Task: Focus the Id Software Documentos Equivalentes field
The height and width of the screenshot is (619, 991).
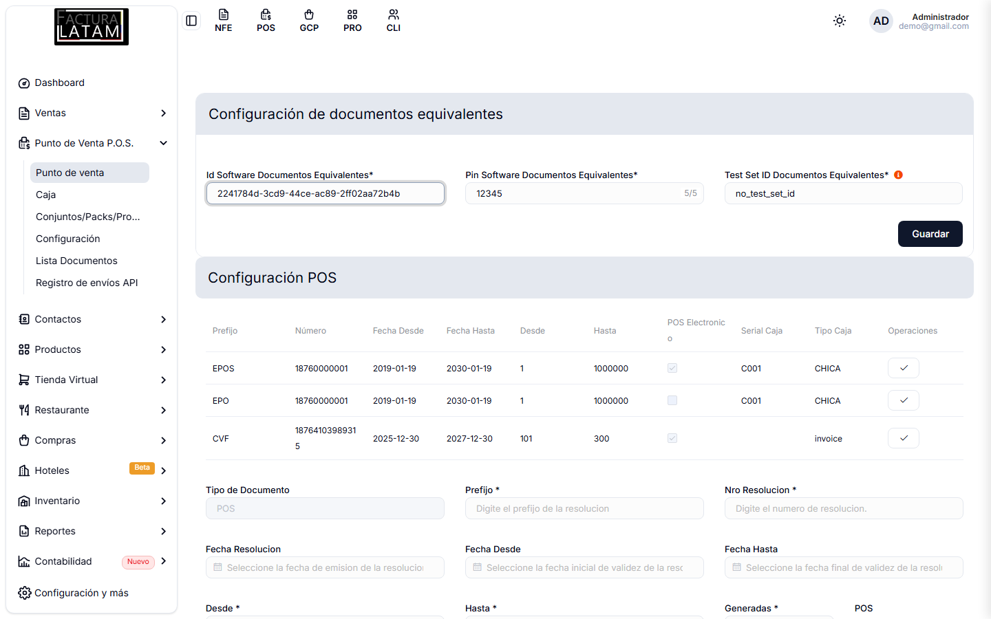Action: (326, 193)
